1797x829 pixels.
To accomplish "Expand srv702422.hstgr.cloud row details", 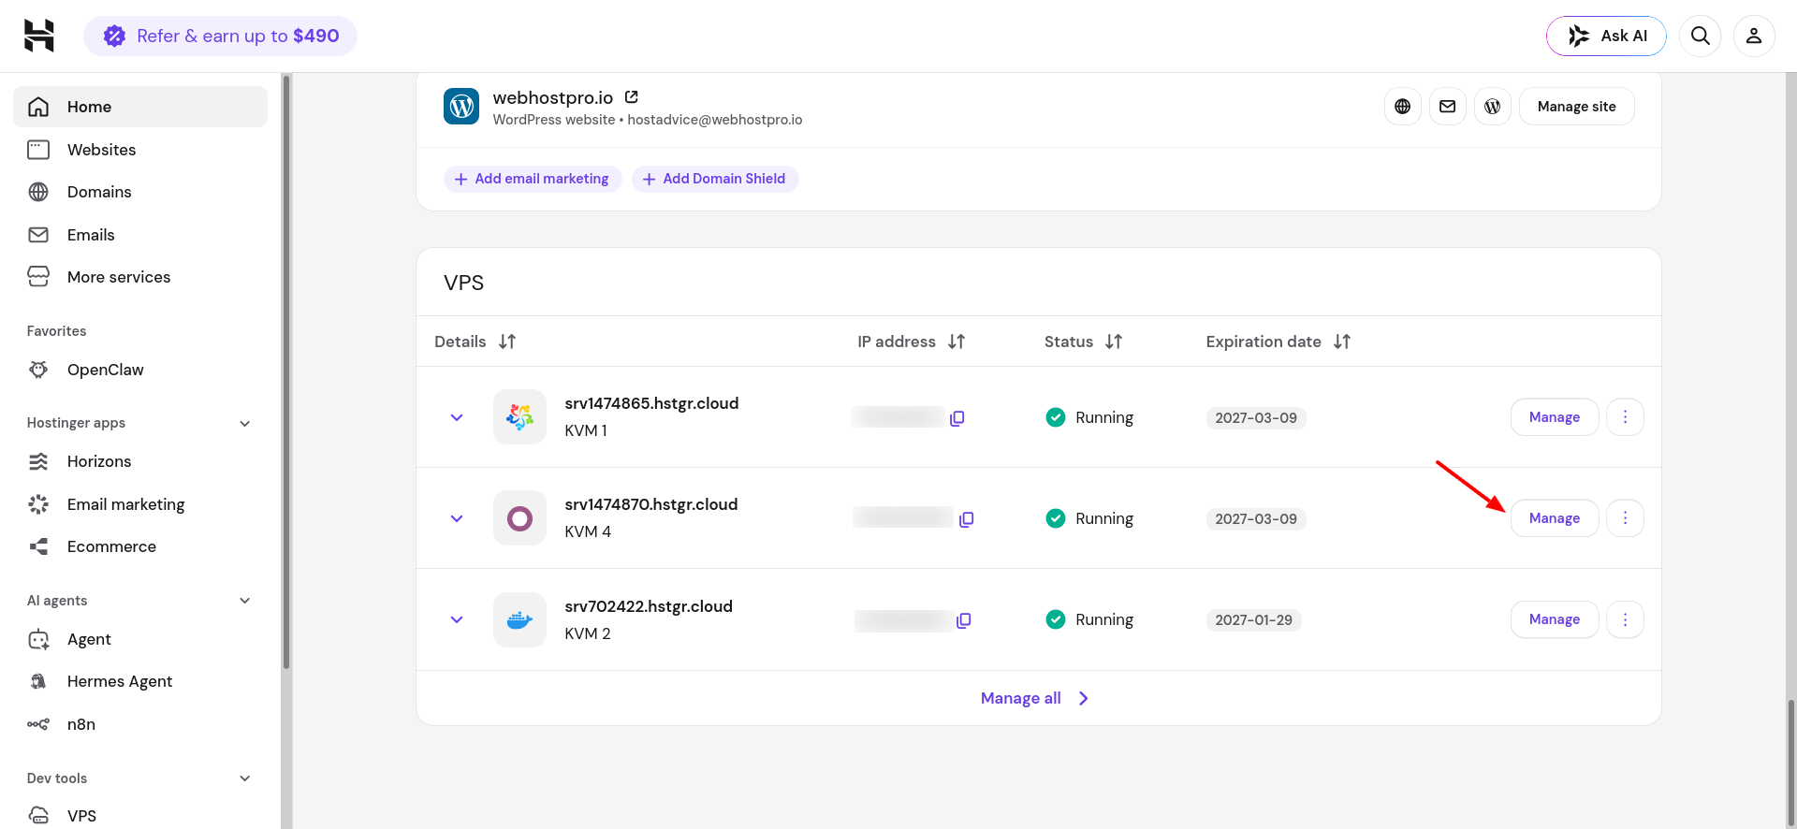I will point(457,619).
